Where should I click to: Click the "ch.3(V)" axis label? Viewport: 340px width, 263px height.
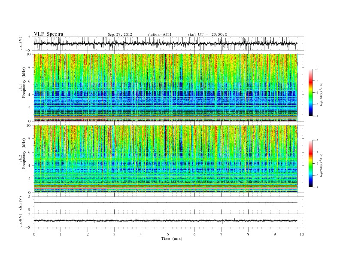[x=20, y=203]
